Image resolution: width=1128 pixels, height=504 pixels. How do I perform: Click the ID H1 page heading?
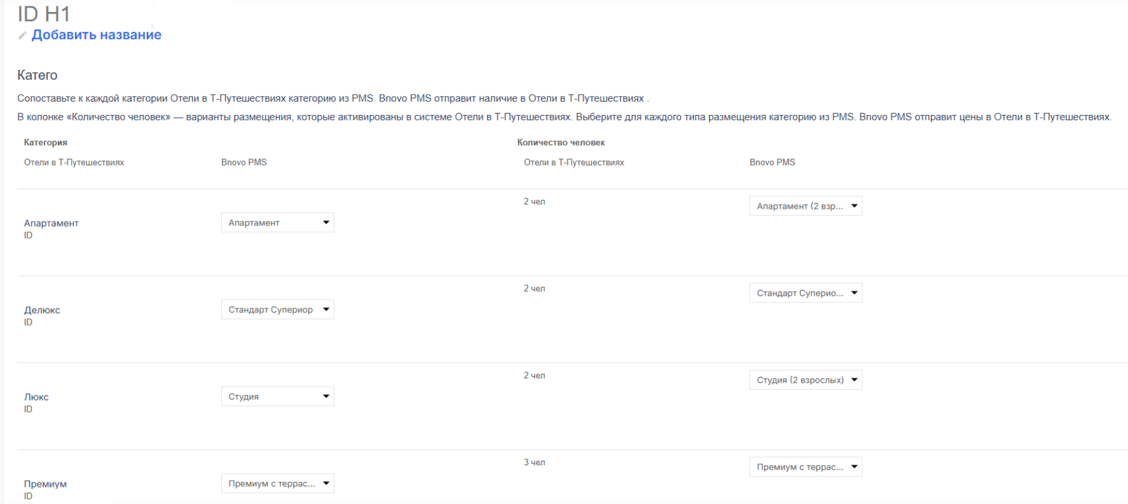[43, 14]
